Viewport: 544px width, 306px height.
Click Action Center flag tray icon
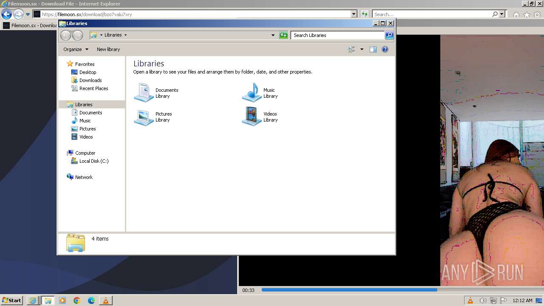(504, 300)
